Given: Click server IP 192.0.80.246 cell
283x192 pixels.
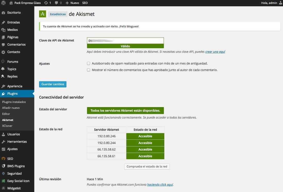Looking at the screenshot, I should pos(107,136).
